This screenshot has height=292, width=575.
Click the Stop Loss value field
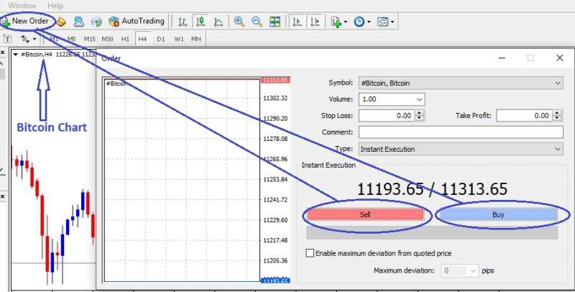387,116
